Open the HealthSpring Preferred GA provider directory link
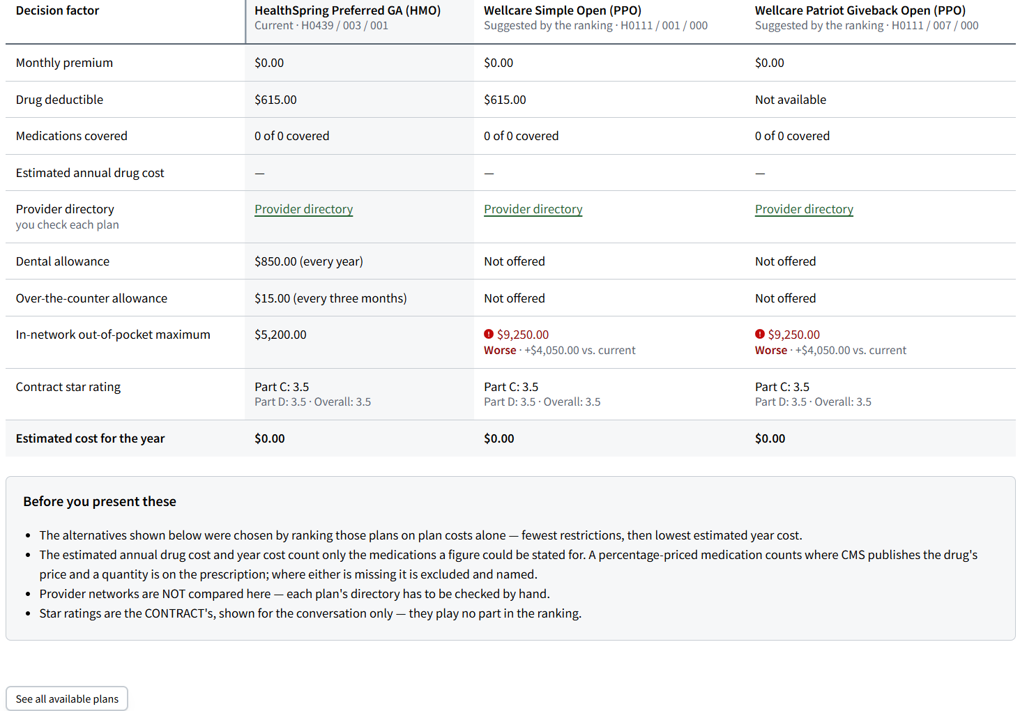This screenshot has width=1020, height=711. coord(304,209)
